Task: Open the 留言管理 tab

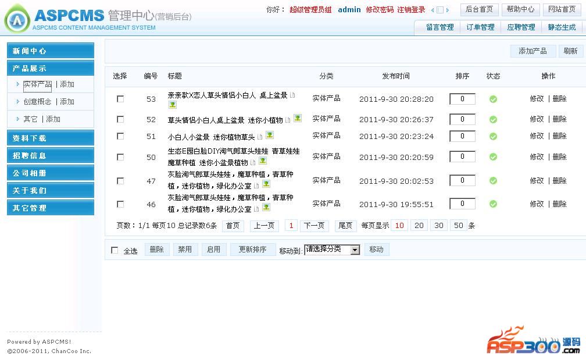Action: point(440,27)
